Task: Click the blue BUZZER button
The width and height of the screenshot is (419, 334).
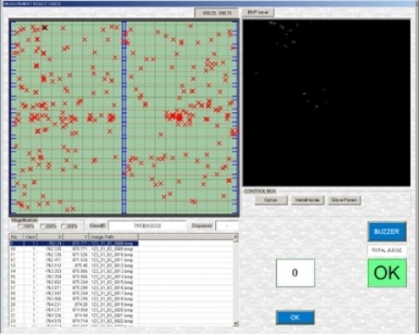Action: coord(387,232)
